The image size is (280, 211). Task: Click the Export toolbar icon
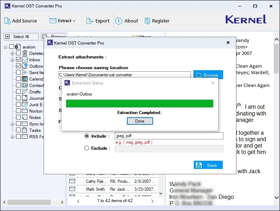point(90,21)
